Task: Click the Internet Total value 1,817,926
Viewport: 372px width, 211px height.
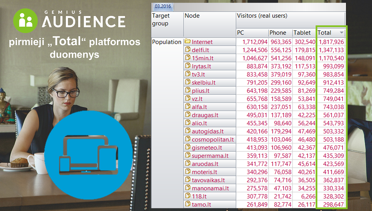Action: click(x=331, y=42)
